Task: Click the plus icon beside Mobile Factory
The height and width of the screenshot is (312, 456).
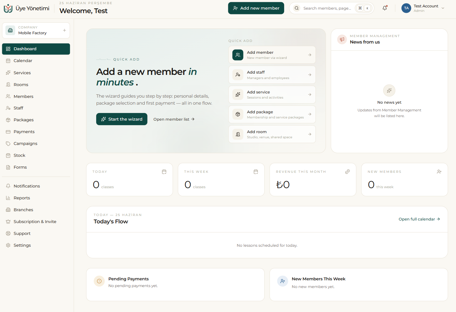Action: click(x=64, y=30)
